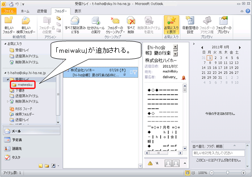Switch to the 表示 tab

click(78, 11)
